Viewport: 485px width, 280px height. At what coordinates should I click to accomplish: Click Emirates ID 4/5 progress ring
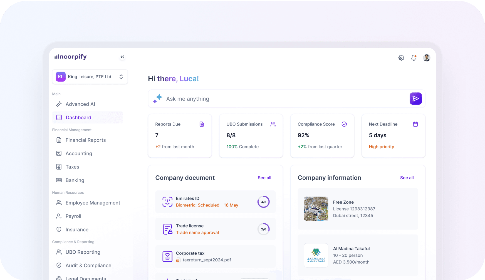(x=263, y=202)
